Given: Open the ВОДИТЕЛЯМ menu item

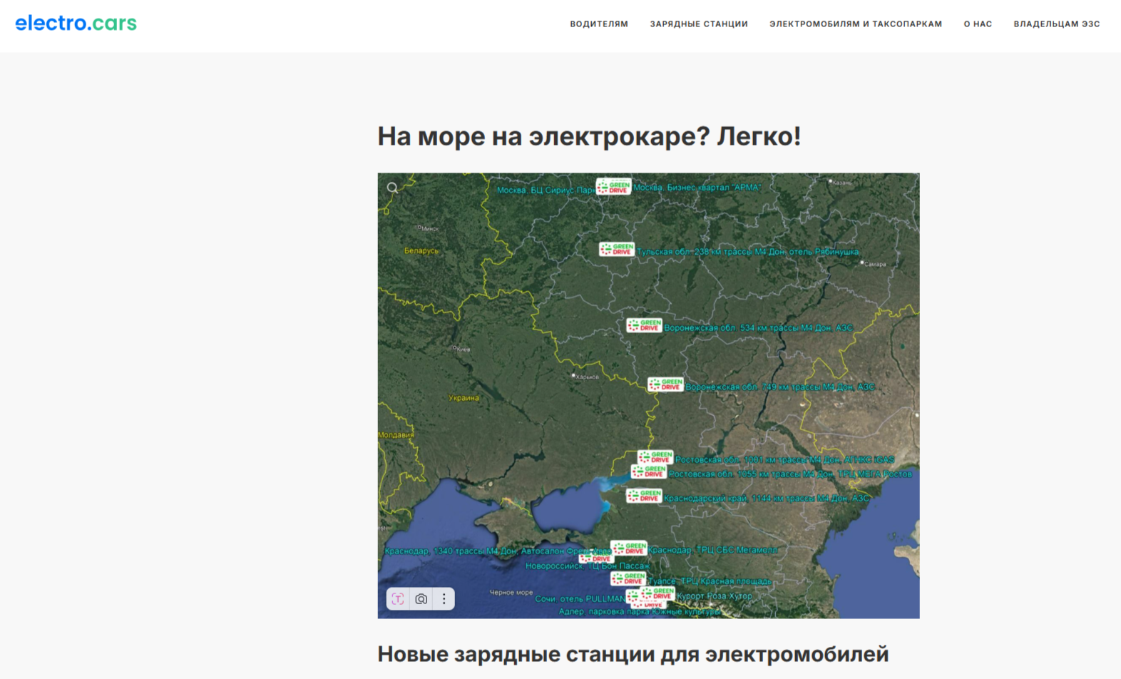Looking at the screenshot, I should coord(598,24).
